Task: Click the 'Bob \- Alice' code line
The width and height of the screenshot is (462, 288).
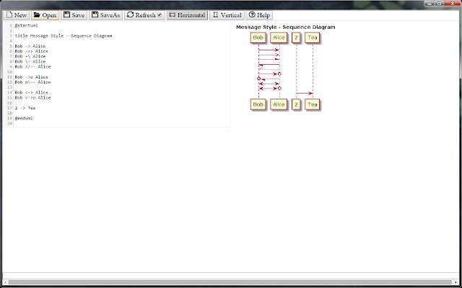Action: [30, 62]
